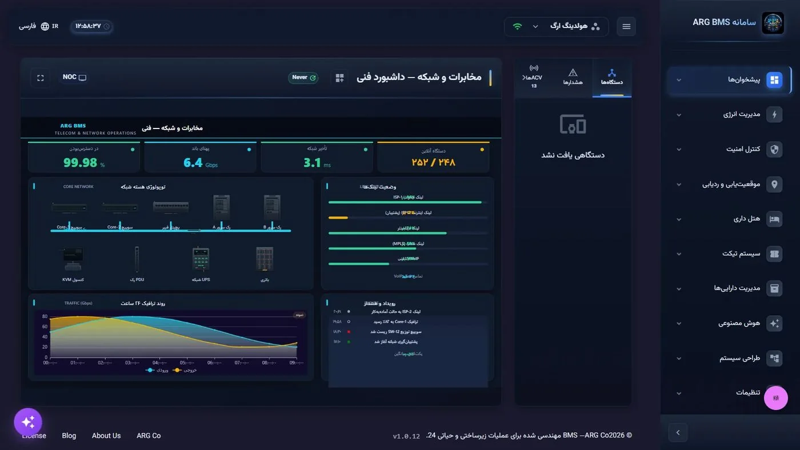Toggle the ورودی series in chart legend

click(x=156, y=370)
